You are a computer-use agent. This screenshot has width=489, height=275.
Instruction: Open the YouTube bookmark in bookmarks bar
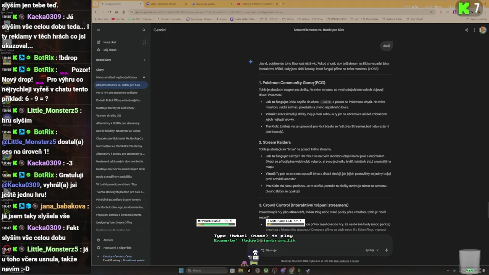point(118,19)
